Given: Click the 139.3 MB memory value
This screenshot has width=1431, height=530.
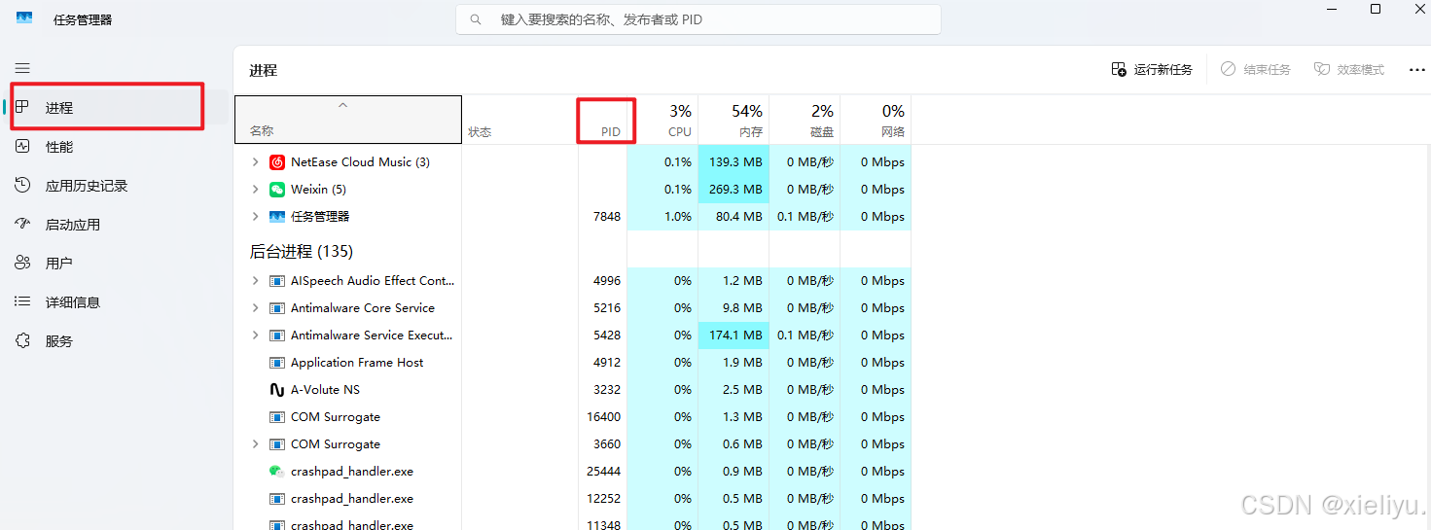Looking at the screenshot, I should (x=735, y=162).
